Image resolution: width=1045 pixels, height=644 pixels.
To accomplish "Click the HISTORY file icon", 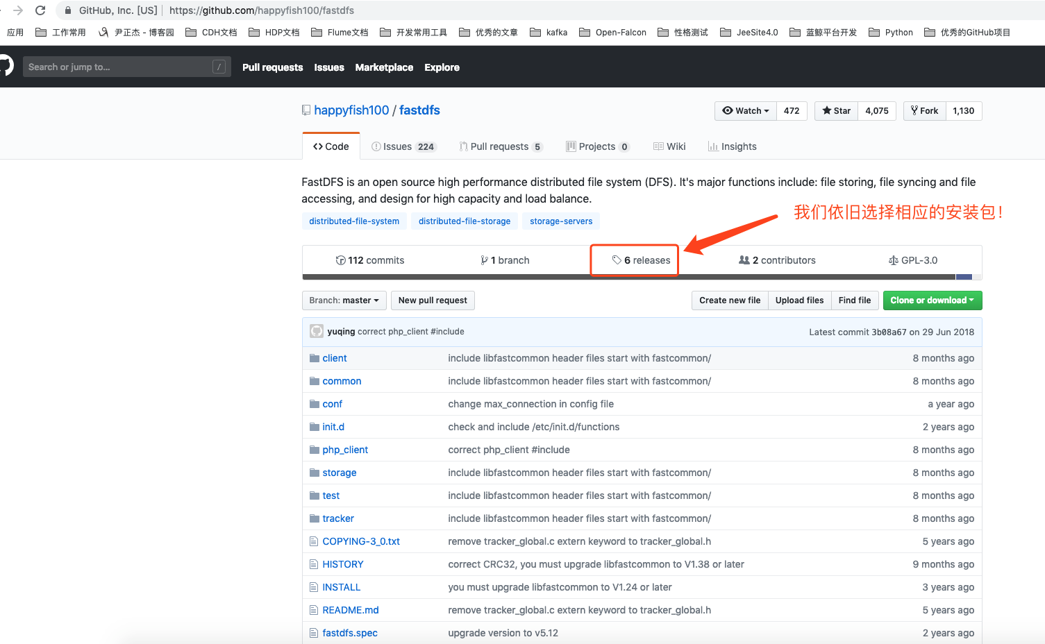I will pos(314,564).
